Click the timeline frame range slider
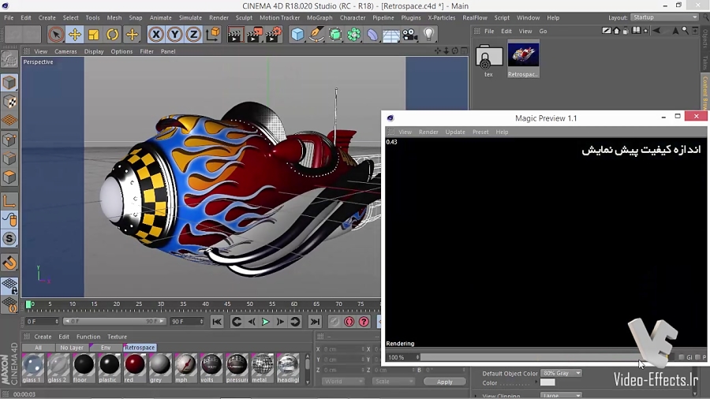The width and height of the screenshot is (710, 399). coord(114,322)
